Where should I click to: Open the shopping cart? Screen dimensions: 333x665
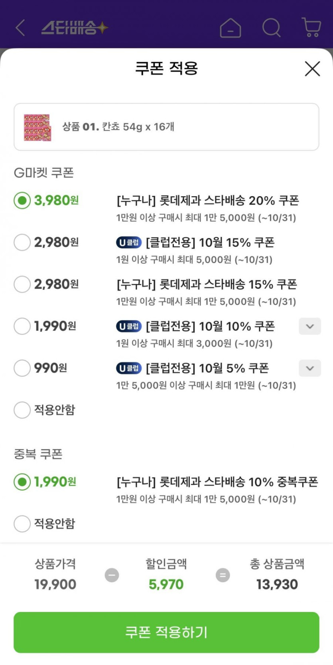pos(311,27)
